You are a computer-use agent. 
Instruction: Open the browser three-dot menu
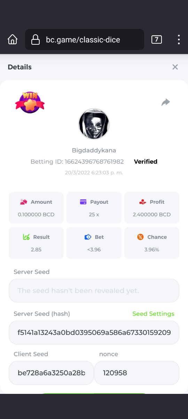[179, 39]
